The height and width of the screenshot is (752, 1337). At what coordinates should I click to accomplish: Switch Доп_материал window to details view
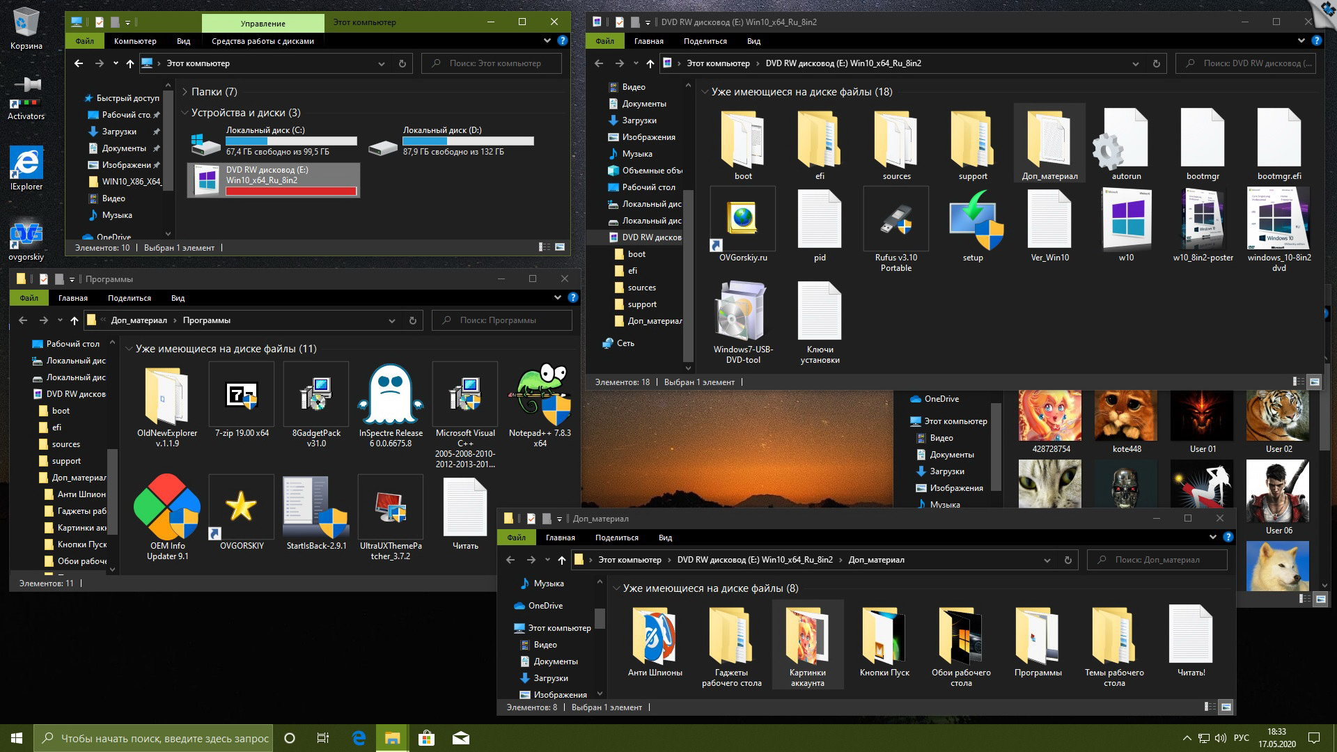tap(1210, 707)
